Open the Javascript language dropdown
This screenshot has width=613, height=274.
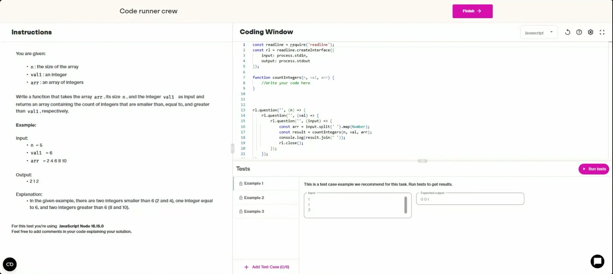[x=538, y=33]
